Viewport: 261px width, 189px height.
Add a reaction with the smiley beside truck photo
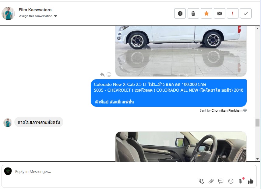109,74
